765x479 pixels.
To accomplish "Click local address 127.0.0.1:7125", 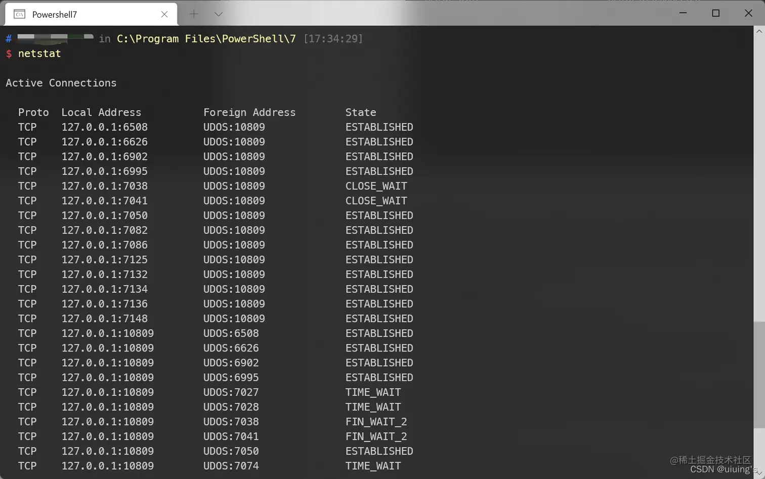I will click(x=105, y=259).
